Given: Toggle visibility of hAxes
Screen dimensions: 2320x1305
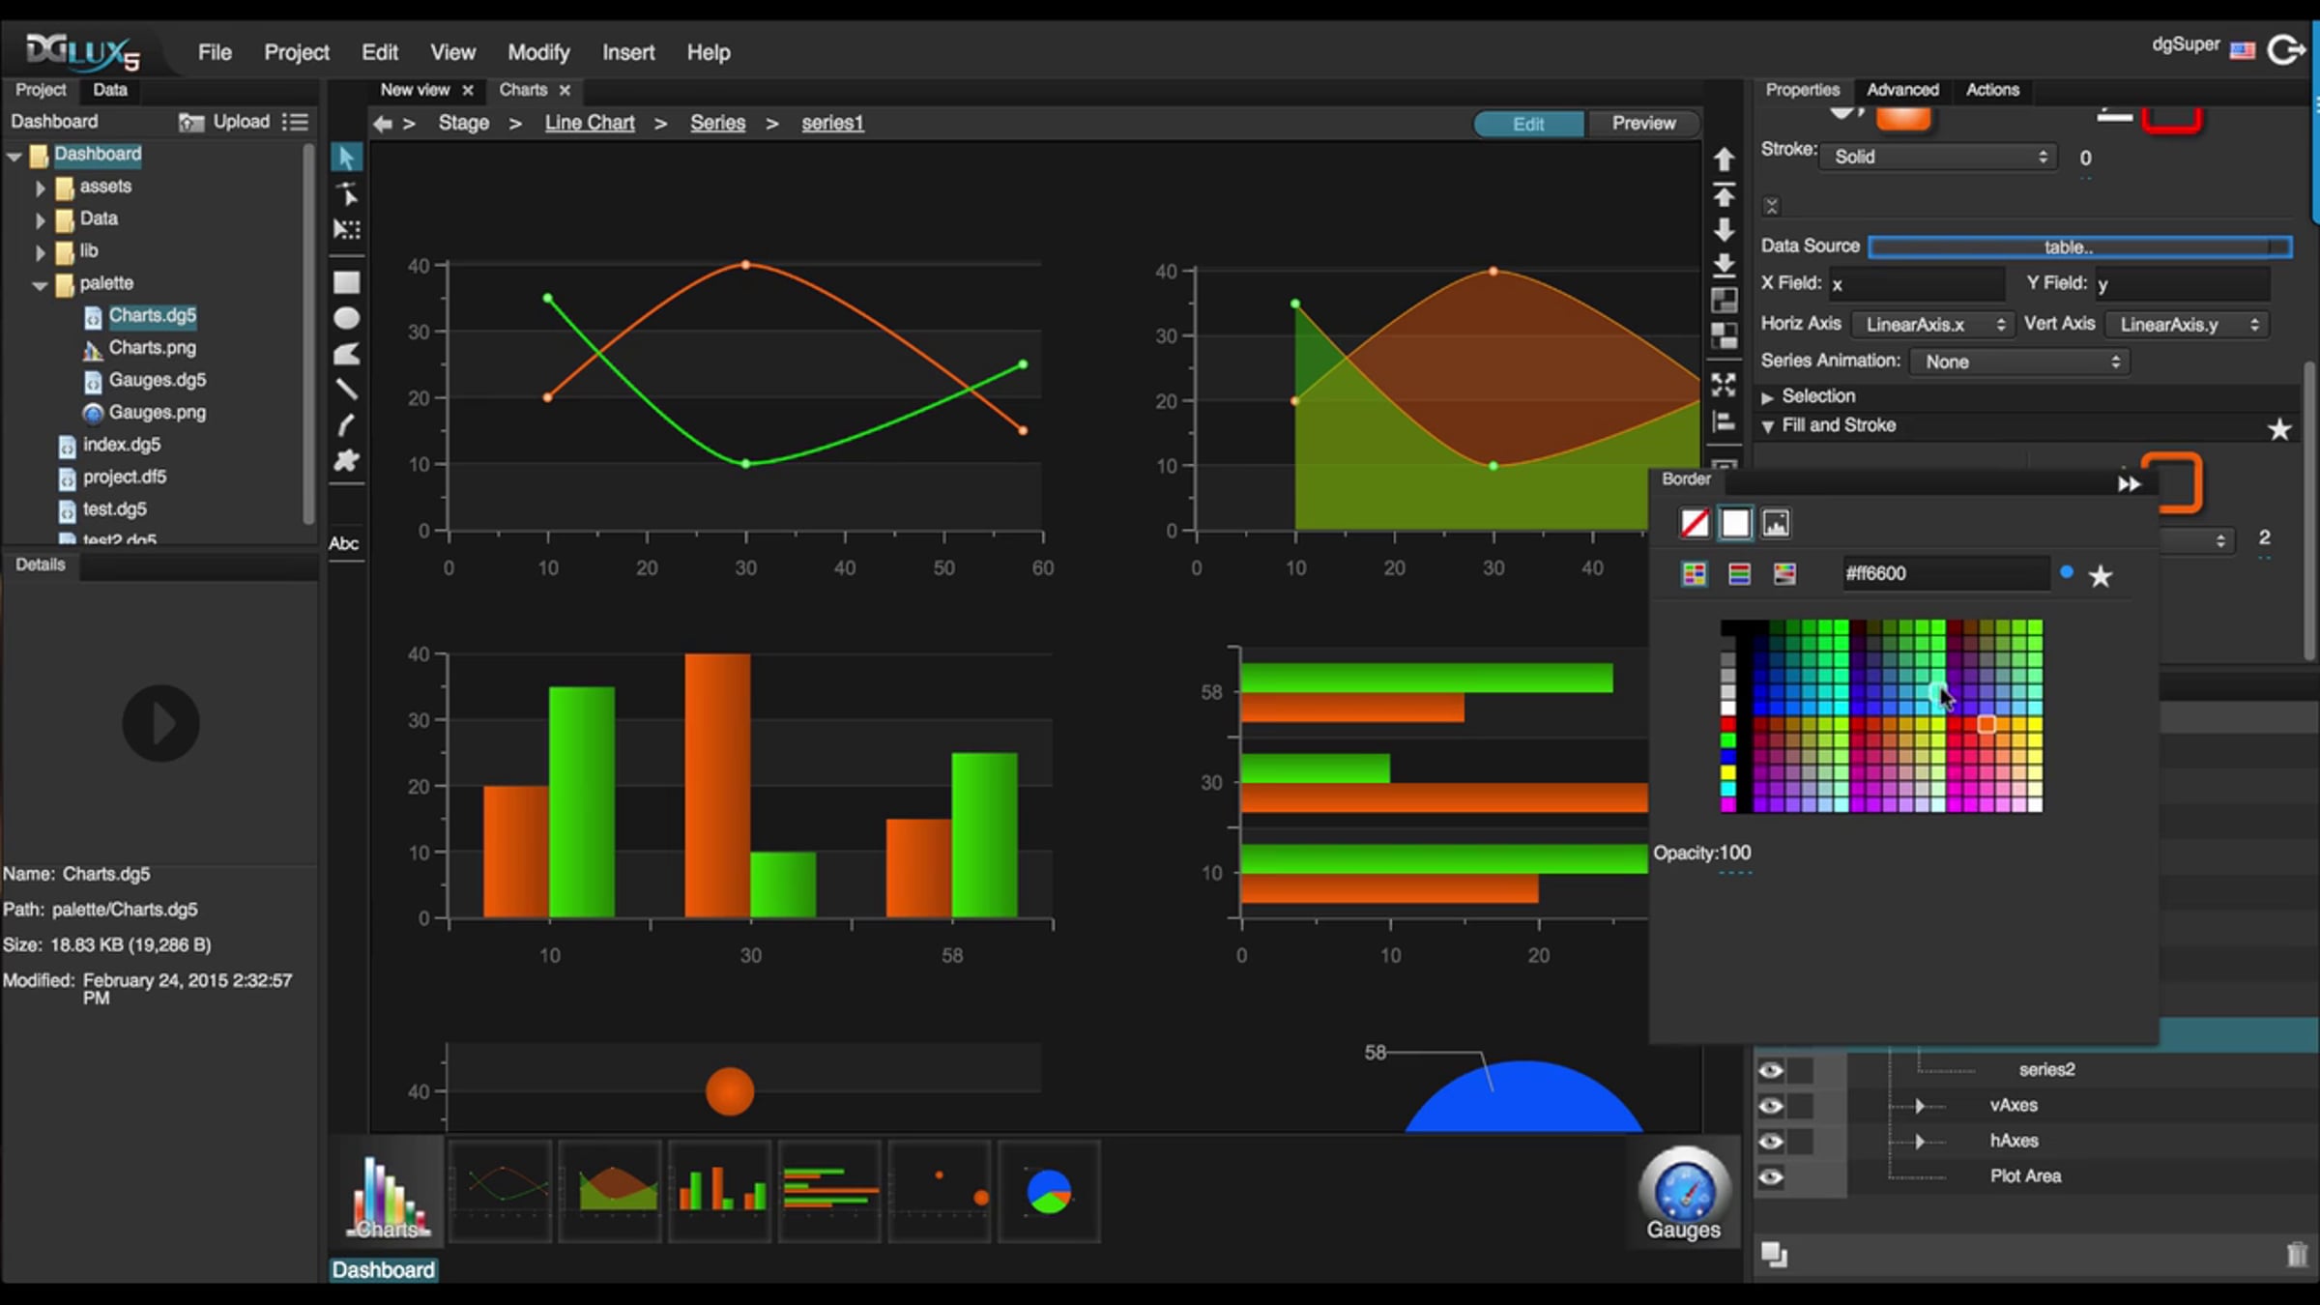Looking at the screenshot, I should coord(1771,1142).
